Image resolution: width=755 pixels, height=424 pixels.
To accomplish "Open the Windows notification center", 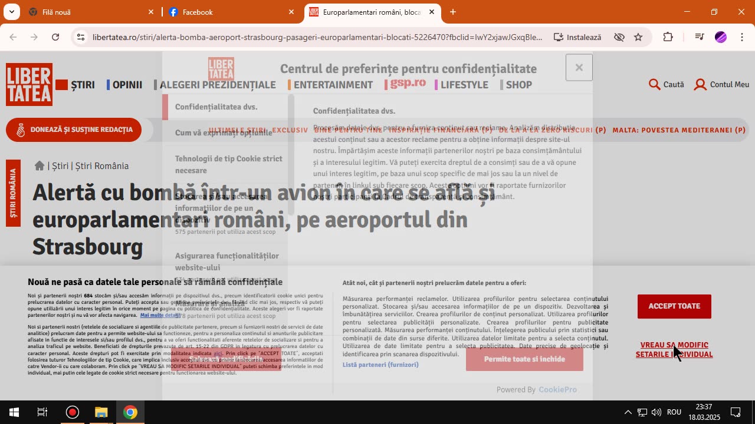I will [736, 412].
